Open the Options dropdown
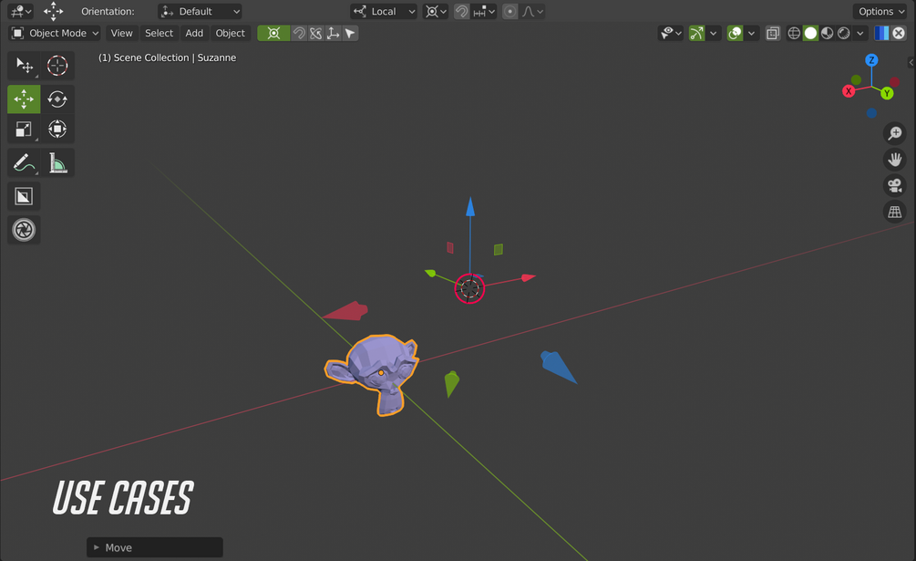 [880, 11]
